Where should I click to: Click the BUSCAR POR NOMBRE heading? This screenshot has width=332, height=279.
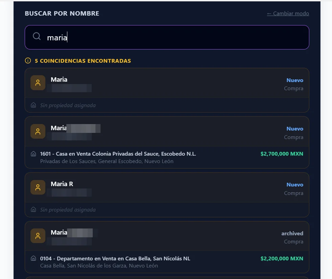pos(62,13)
